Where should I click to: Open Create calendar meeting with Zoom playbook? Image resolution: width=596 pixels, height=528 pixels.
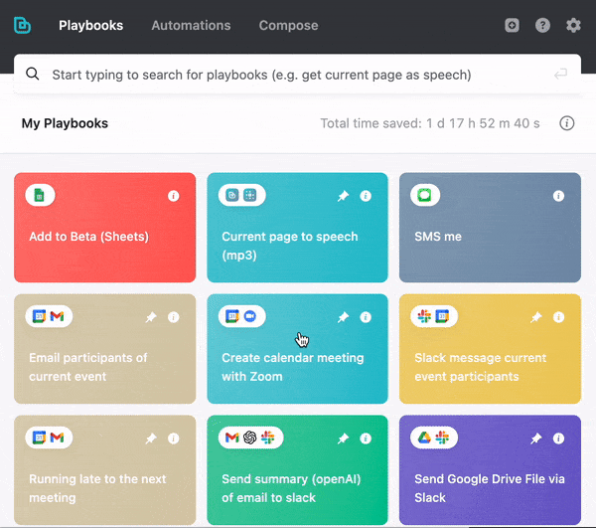point(297,348)
